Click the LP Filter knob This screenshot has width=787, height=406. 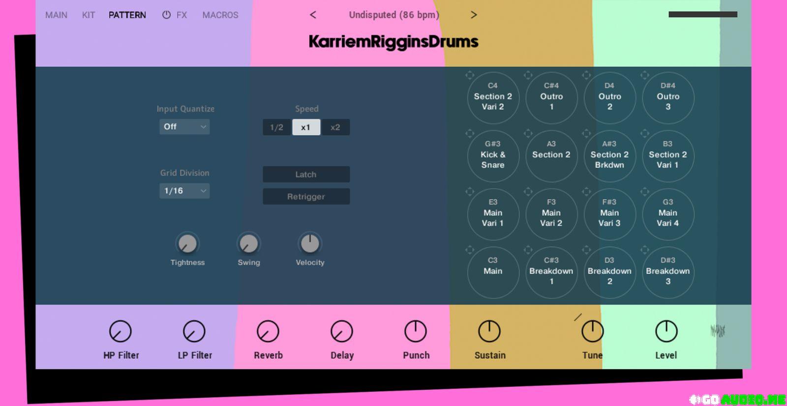click(x=194, y=331)
